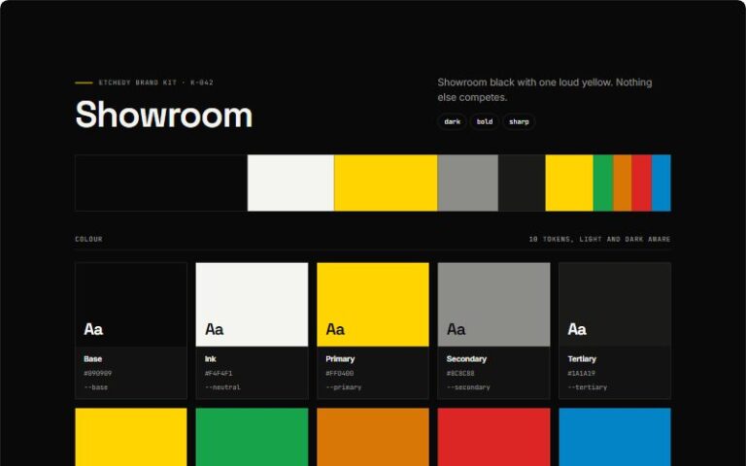Click the off-white segment in the palette strip
The height and width of the screenshot is (466, 746).
coord(290,183)
